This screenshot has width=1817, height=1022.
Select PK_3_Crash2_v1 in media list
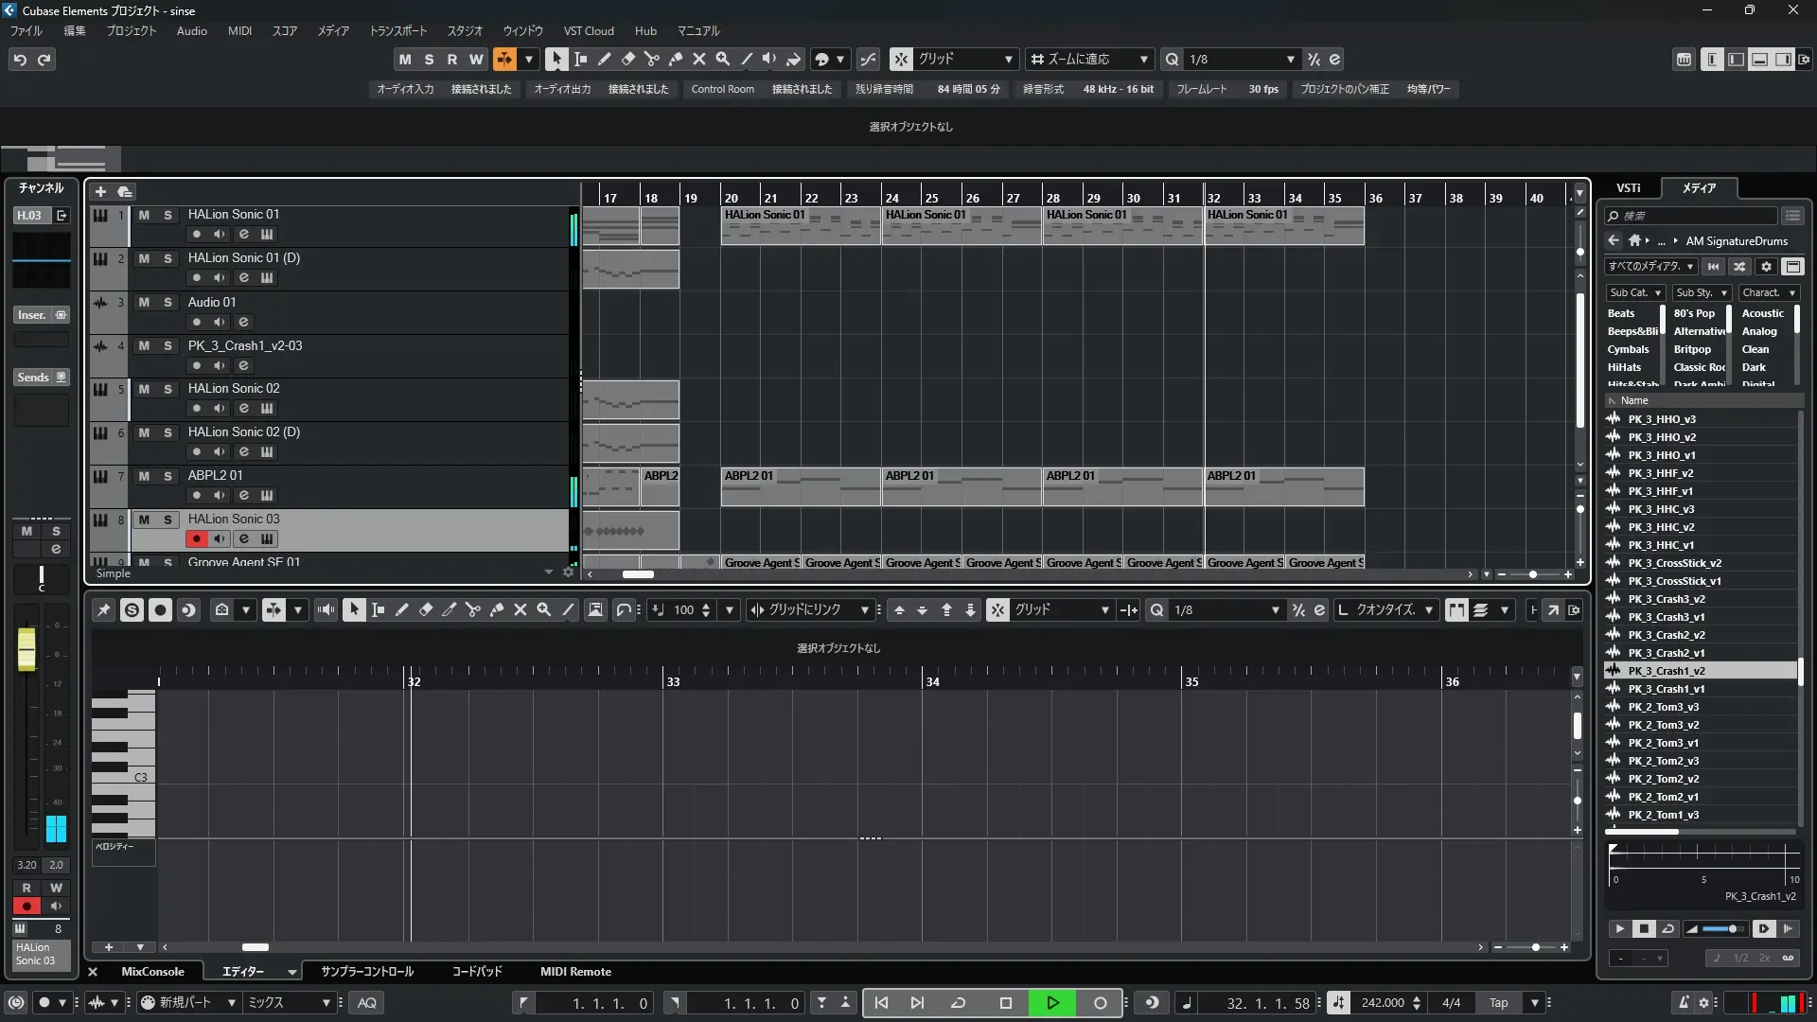click(x=1666, y=653)
